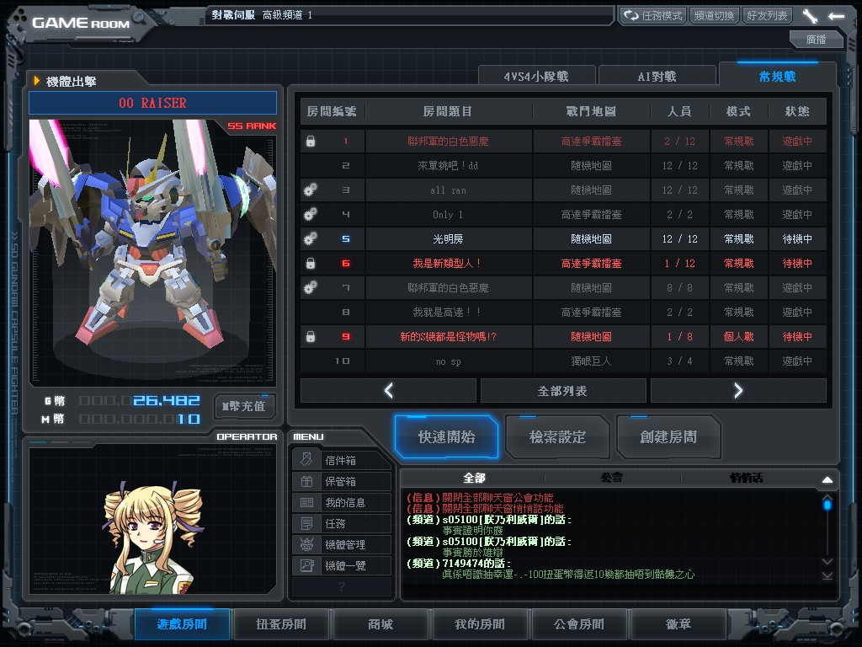
Task: Click the 創建房間 create room button
Action: pyautogui.click(x=668, y=437)
